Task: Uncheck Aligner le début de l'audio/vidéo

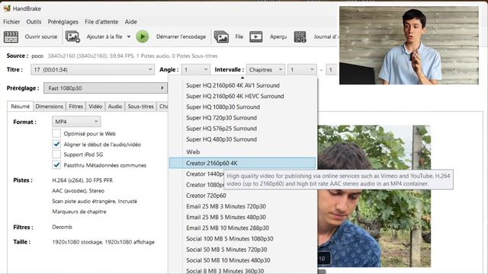Action: [56, 144]
